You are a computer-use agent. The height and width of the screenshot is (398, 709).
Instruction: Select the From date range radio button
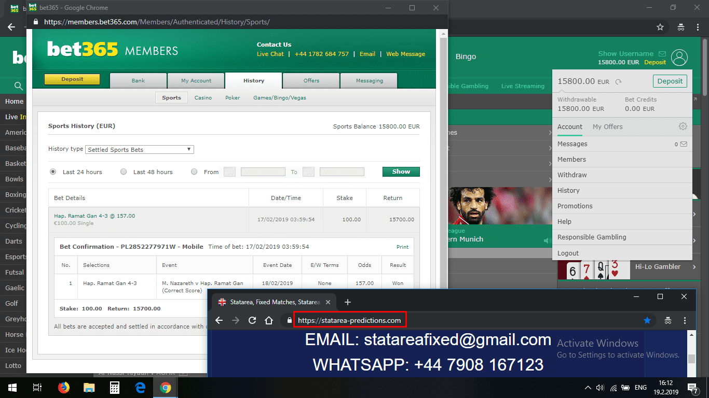(x=194, y=172)
